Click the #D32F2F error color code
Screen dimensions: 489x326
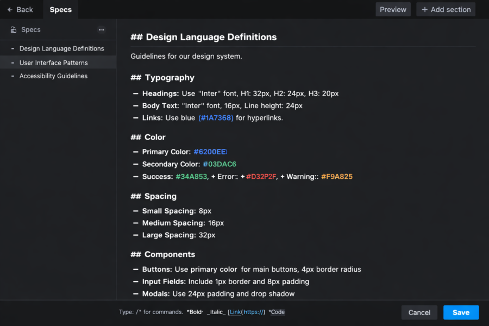coord(261,177)
